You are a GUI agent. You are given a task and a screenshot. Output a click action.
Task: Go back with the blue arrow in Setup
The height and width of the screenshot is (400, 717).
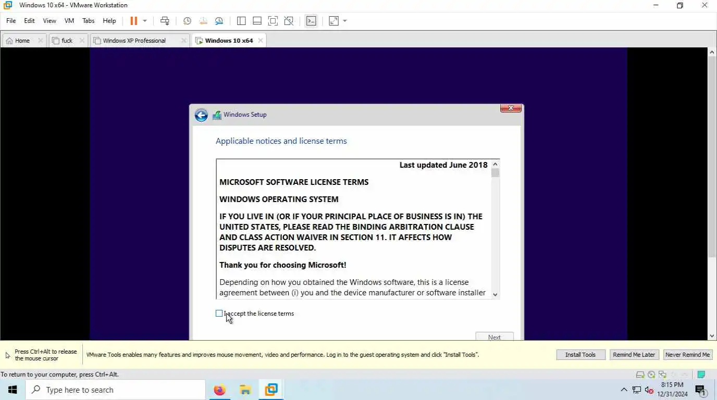click(x=201, y=115)
